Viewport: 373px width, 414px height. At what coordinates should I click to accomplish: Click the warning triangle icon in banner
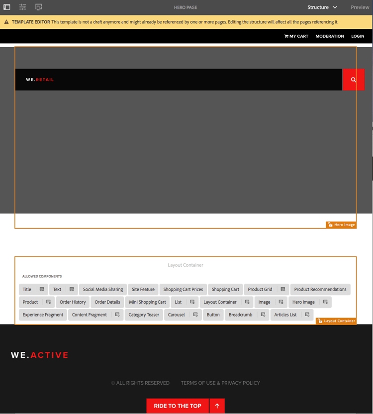(6, 22)
